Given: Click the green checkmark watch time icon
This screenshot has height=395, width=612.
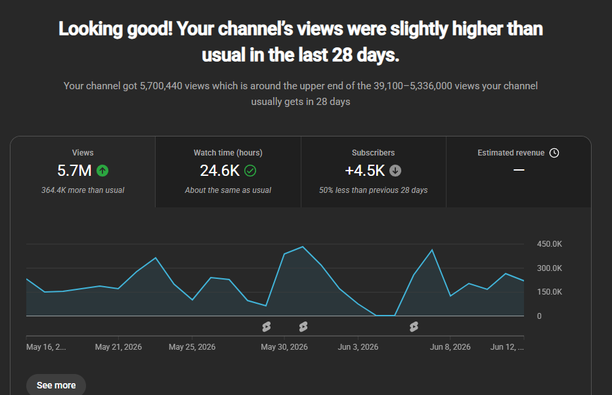Looking at the screenshot, I should (250, 171).
